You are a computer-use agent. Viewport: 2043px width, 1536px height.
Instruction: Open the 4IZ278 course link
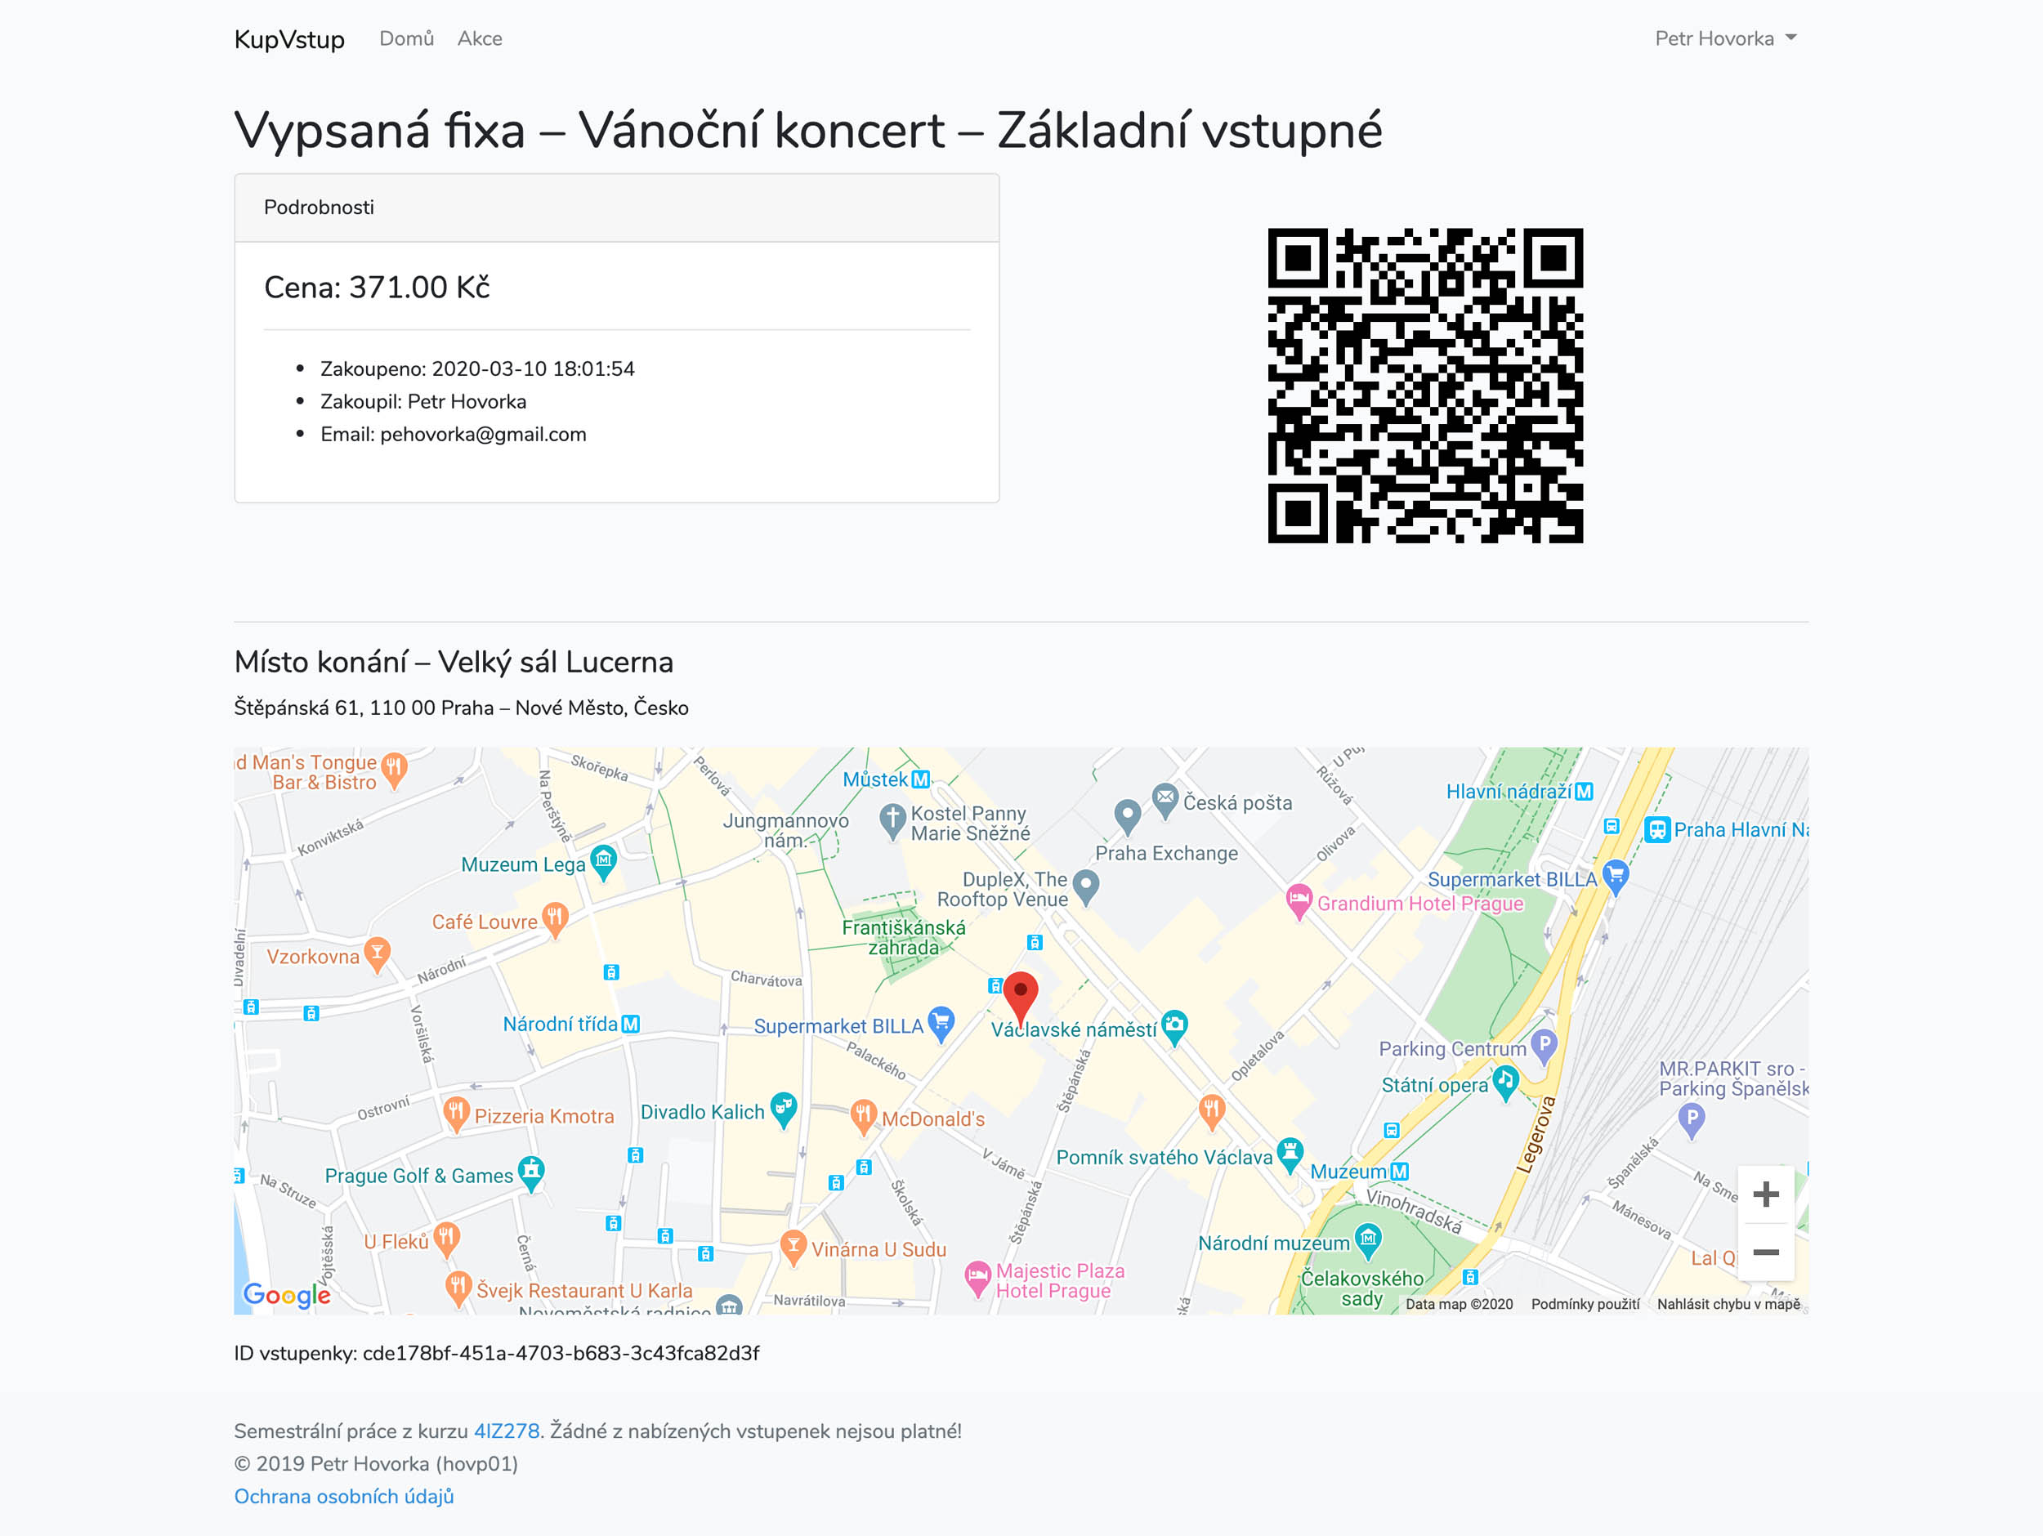point(506,1431)
